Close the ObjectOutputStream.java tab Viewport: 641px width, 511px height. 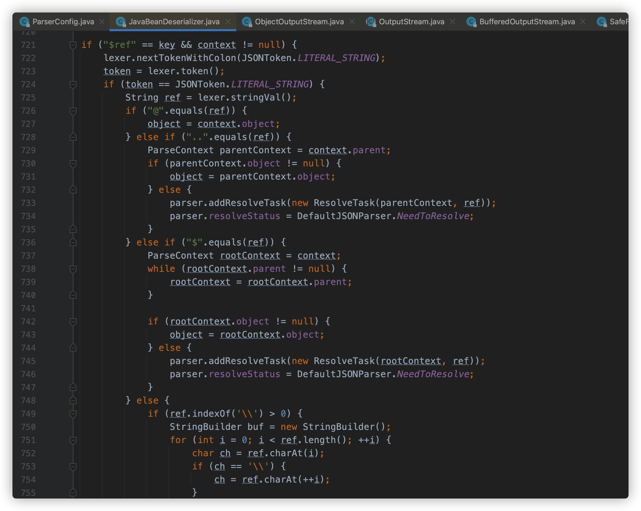coord(352,21)
